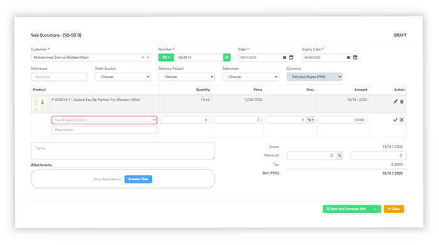Click the Browse Files button
The image size is (439, 245).
(x=138, y=179)
